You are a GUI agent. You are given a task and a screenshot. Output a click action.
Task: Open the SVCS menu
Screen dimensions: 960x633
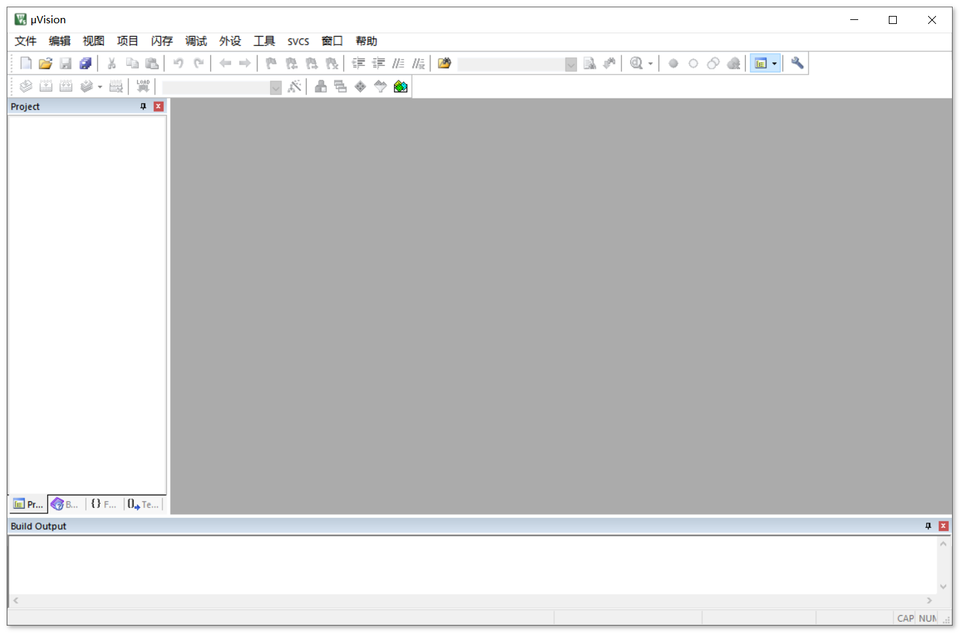[x=298, y=41]
